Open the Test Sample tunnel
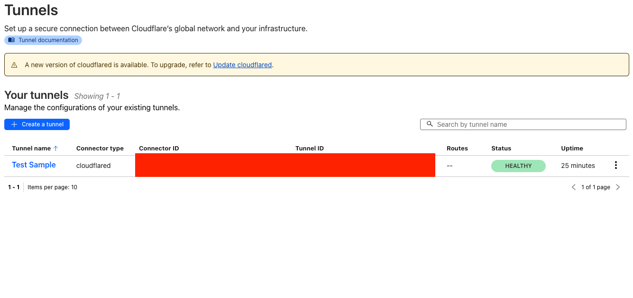 (34, 165)
